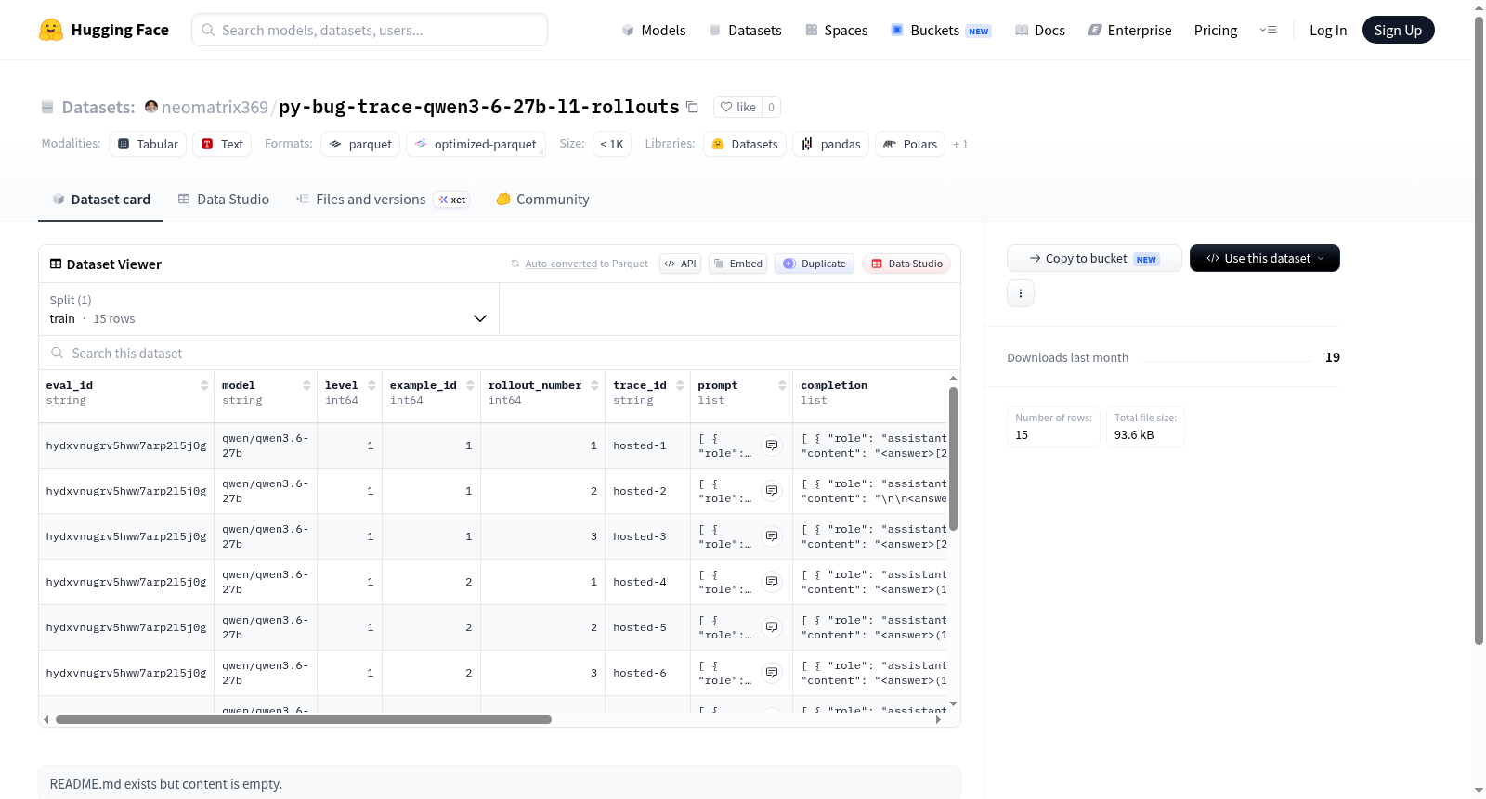The height and width of the screenshot is (799, 1486).
Task: Sort by the rollout_number column sort icon
Action: [594, 385]
